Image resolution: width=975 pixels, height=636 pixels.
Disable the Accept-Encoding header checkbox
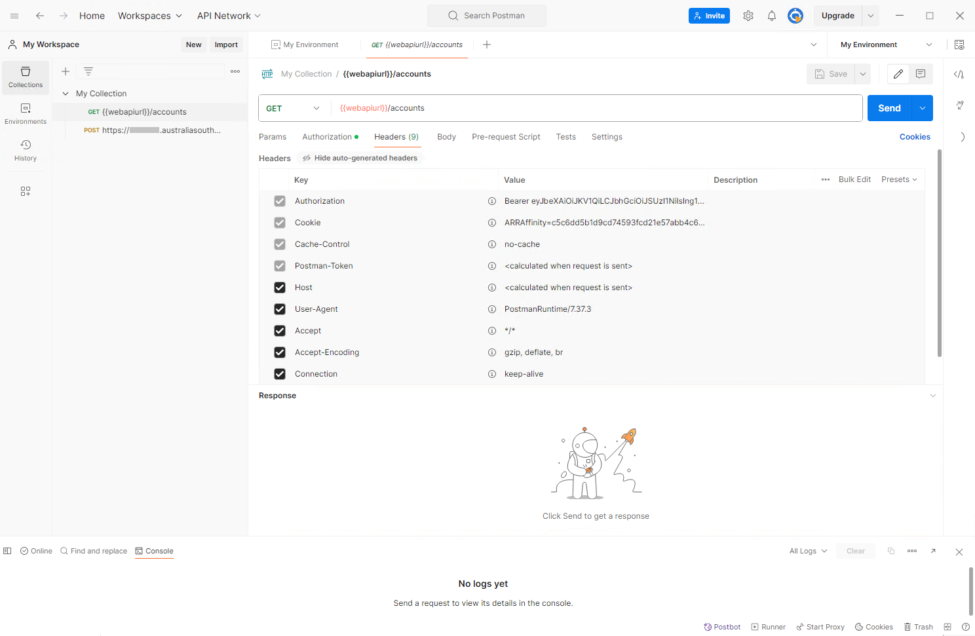[x=280, y=352]
